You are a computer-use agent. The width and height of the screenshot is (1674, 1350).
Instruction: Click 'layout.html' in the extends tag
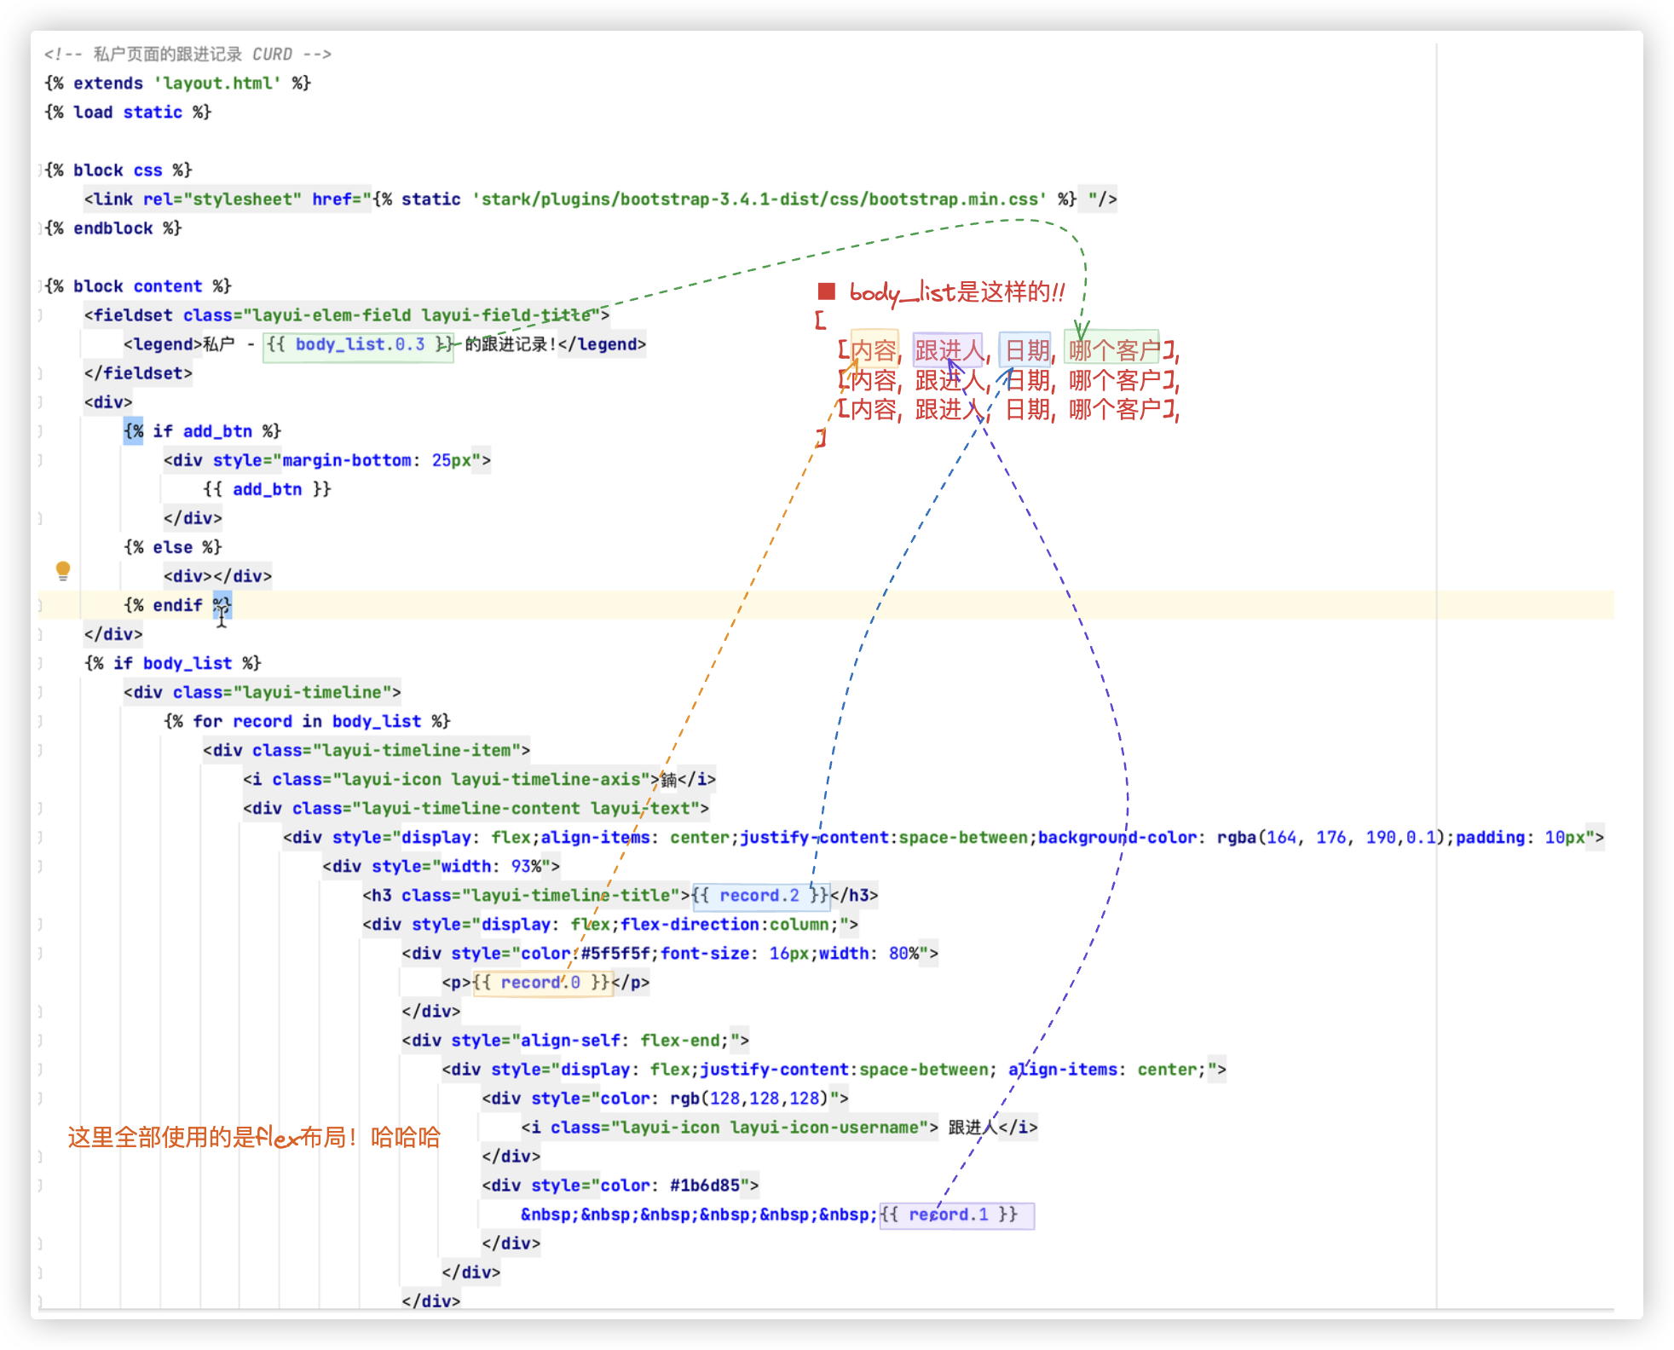pos(217,84)
